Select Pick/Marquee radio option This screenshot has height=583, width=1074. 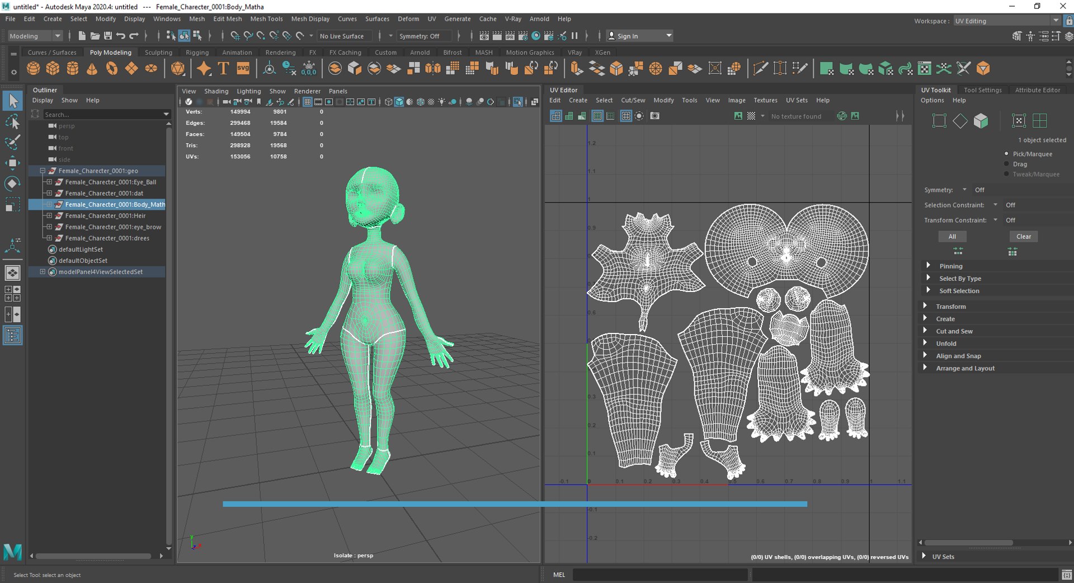point(1006,153)
